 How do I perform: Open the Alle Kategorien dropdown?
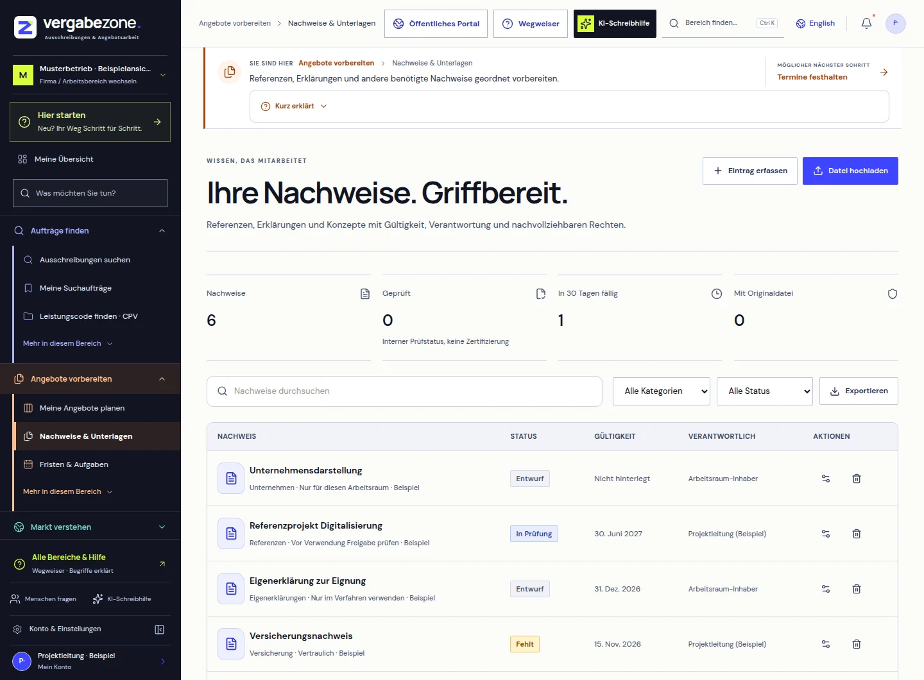(662, 391)
